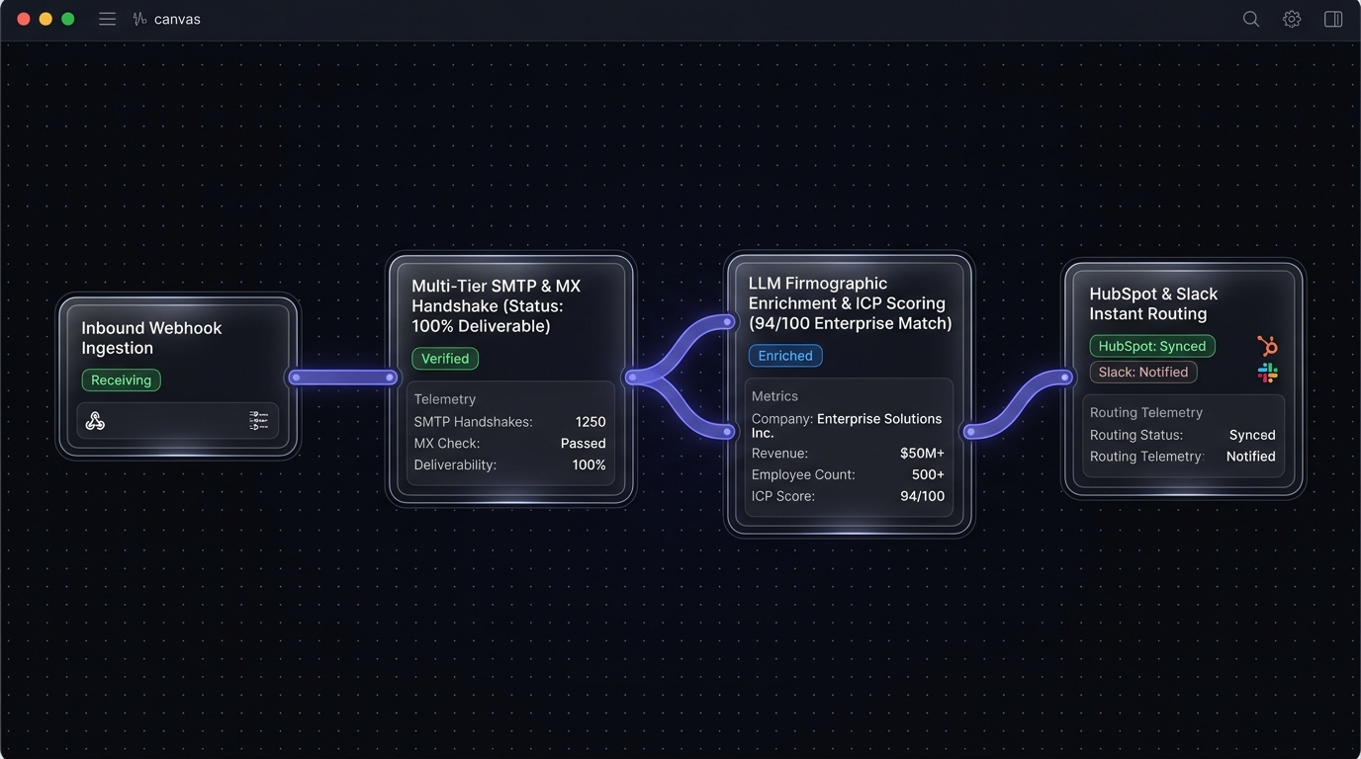Select the Inbound Webhook Ingestion node title

point(151,338)
